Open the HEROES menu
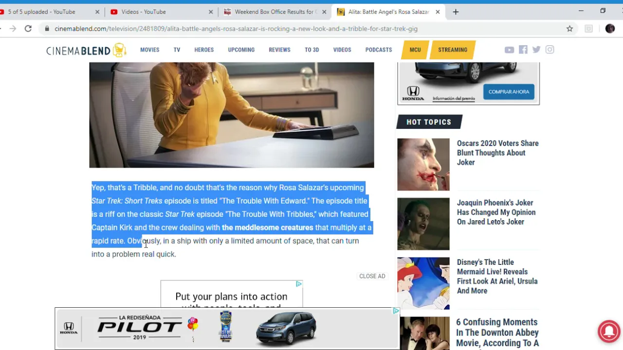 click(x=204, y=50)
